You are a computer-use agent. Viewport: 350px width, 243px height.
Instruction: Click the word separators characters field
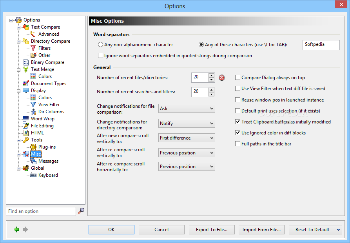pyautogui.click(x=321, y=45)
